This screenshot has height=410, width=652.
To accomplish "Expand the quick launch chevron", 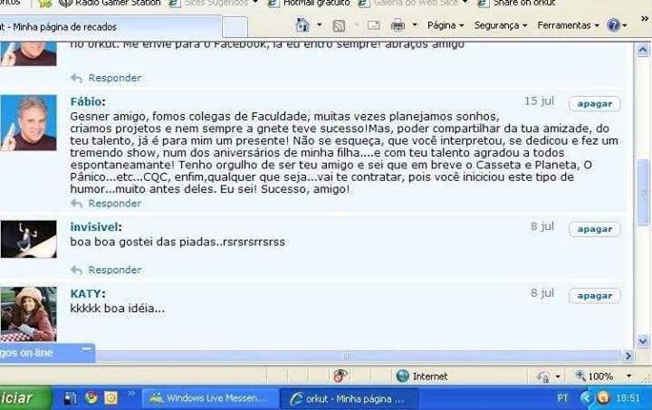I will (131, 394).
